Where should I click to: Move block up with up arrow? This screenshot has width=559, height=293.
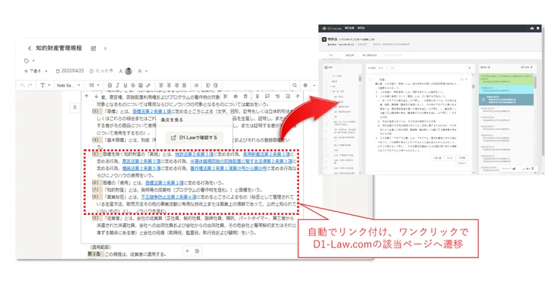click(86, 96)
